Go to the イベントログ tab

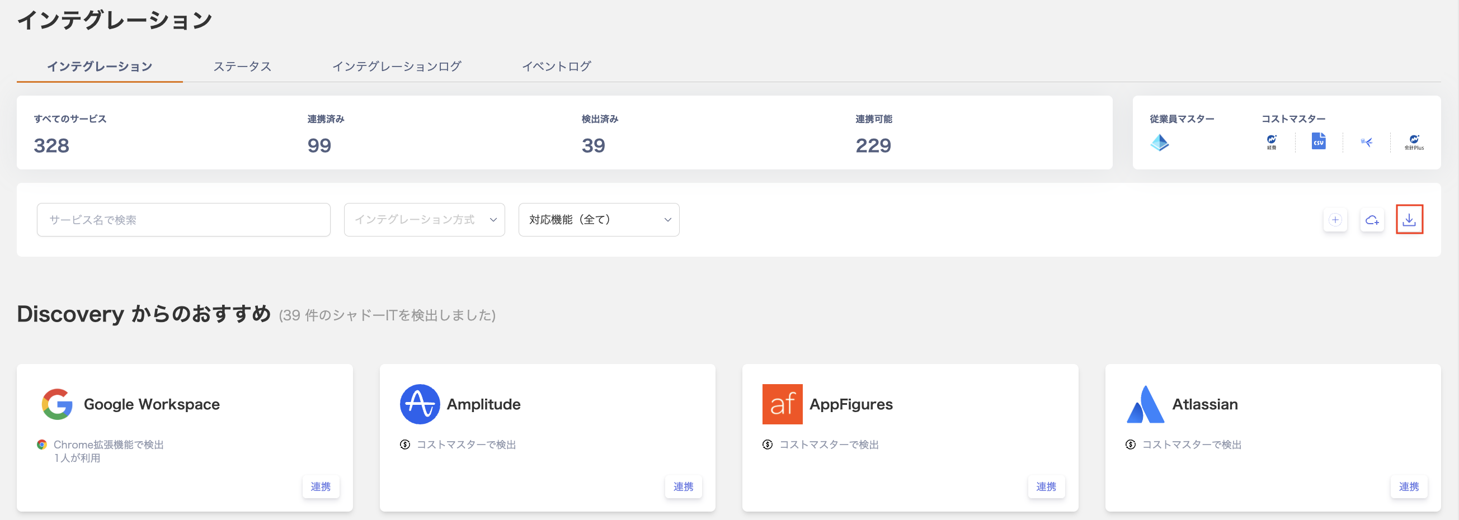[556, 66]
